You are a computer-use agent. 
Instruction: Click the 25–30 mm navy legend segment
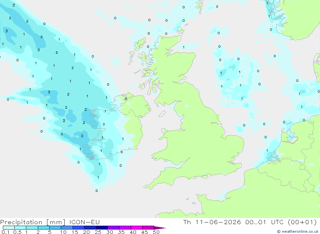point(102,228)
